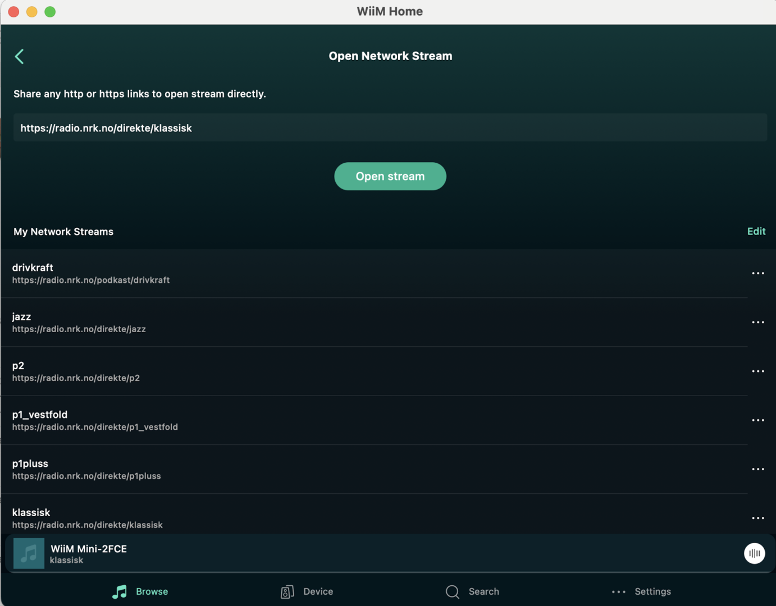Close the WiiM Home window
776x606 pixels.
(x=14, y=12)
